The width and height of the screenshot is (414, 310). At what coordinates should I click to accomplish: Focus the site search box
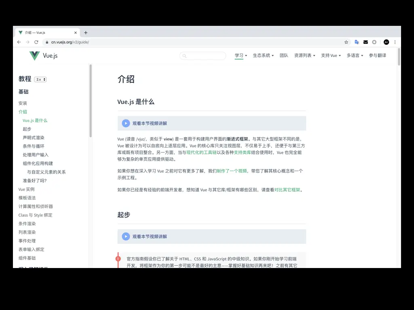(x=203, y=56)
